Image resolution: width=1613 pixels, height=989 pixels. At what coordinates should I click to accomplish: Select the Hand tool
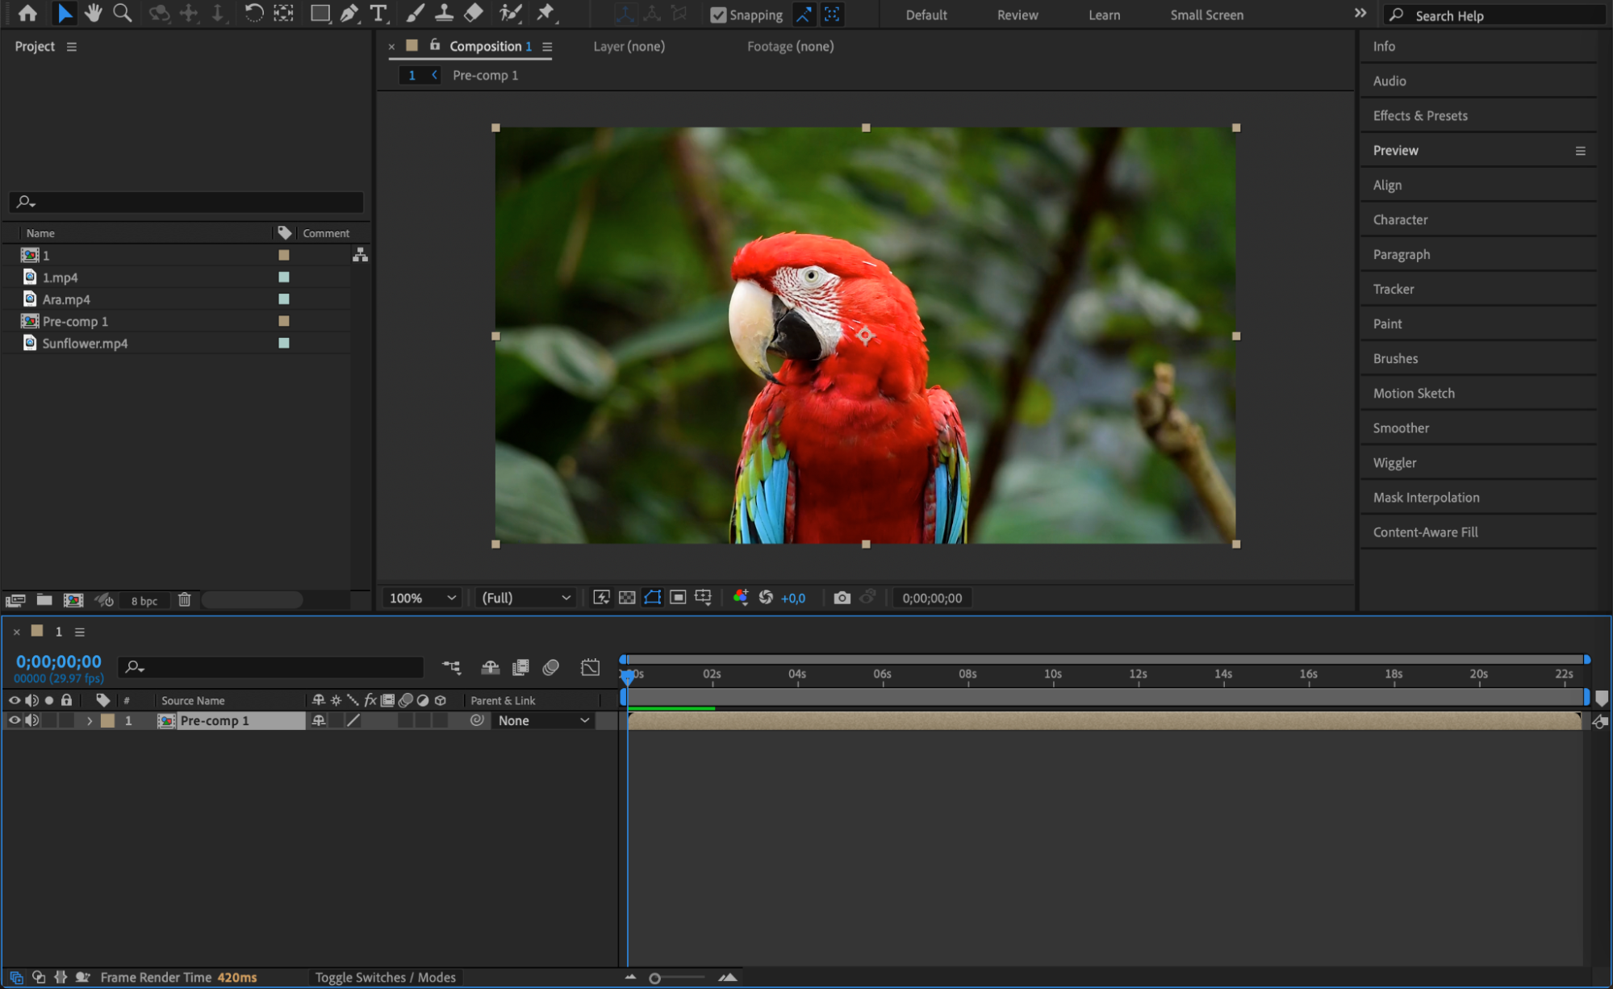point(94,13)
